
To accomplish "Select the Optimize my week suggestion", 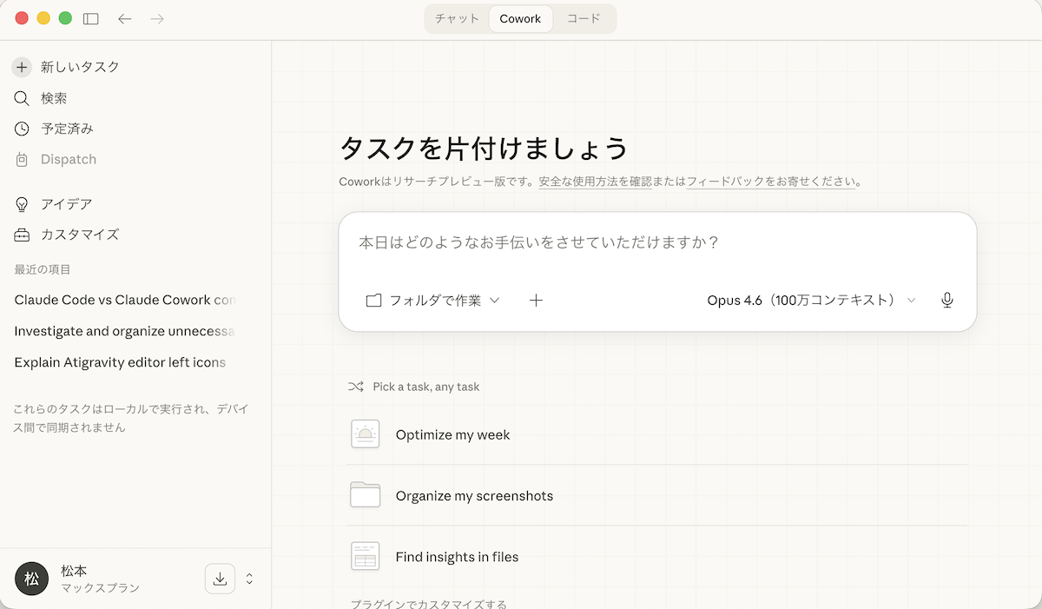I will [452, 434].
